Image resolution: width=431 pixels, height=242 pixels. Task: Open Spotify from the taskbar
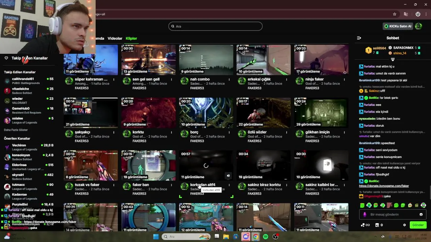click(265, 237)
